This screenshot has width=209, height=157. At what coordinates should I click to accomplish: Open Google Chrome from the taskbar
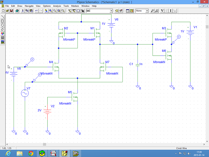point(31,153)
